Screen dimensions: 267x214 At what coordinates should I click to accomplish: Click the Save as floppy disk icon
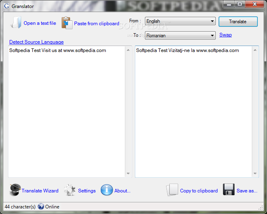229,190
